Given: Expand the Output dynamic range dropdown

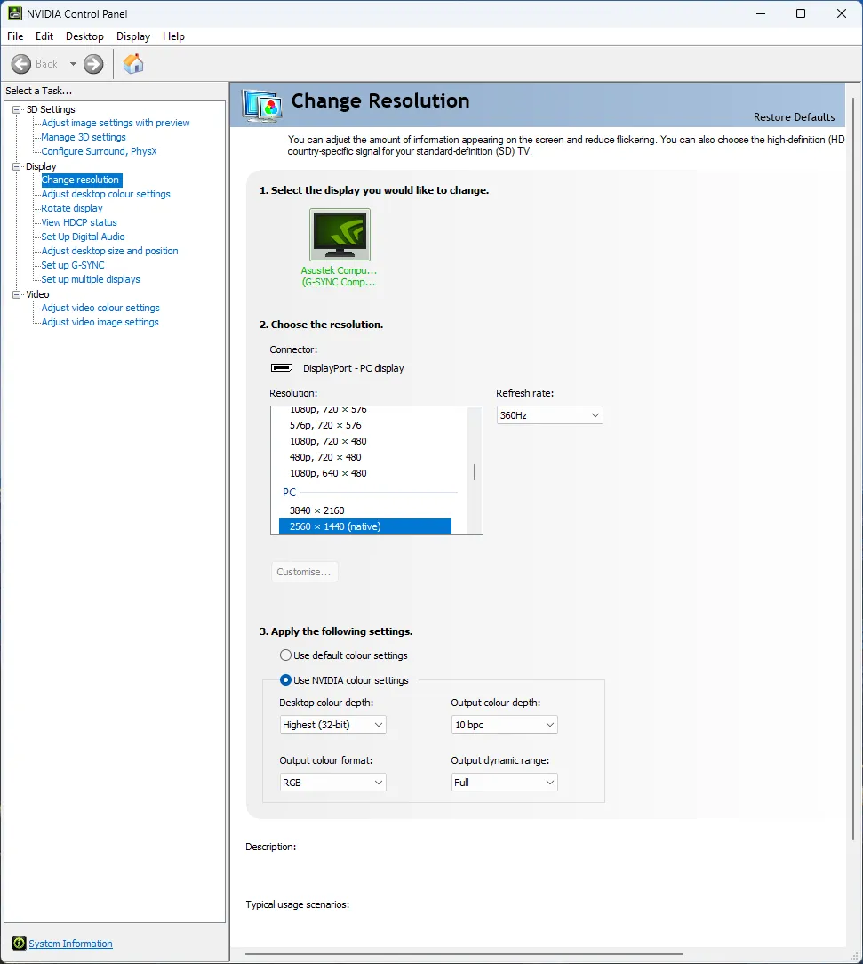Looking at the screenshot, I should point(504,783).
